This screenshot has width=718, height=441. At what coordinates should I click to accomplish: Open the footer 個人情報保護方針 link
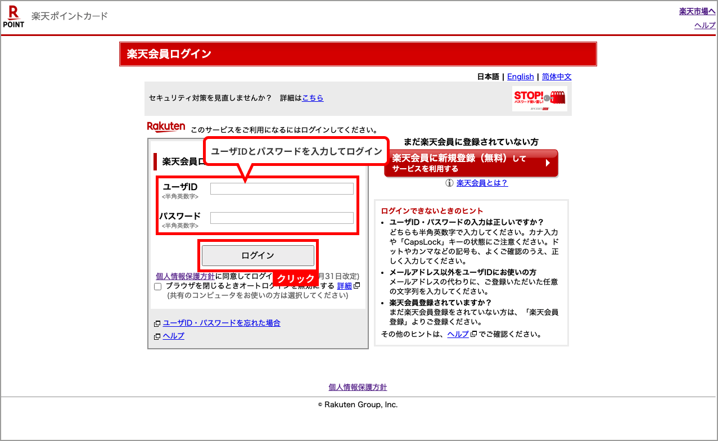point(358,387)
